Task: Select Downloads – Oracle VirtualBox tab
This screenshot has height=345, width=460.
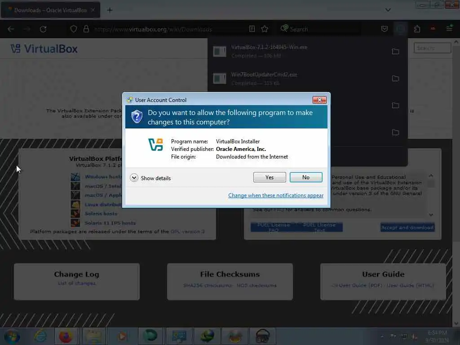Action: coord(50,10)
